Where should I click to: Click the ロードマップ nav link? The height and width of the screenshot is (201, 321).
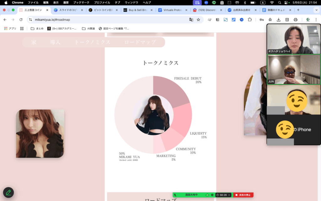pos(140,42)
